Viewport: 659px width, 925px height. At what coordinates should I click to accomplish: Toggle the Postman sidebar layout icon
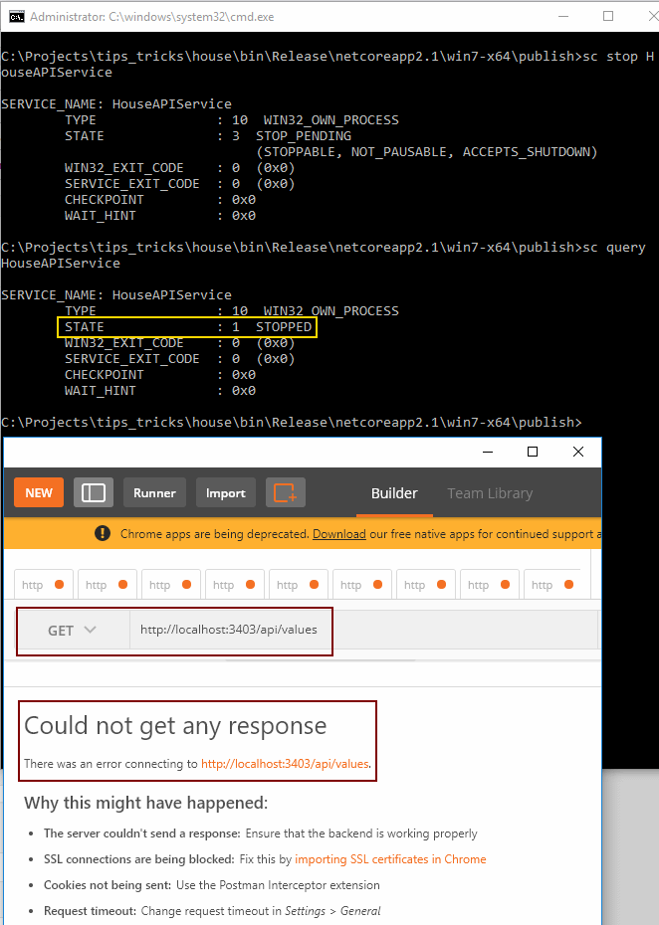(94, 492)
